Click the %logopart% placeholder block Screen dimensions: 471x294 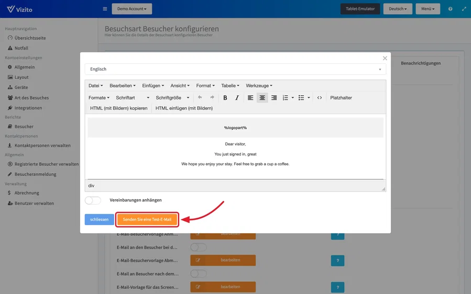click(236, 128)
